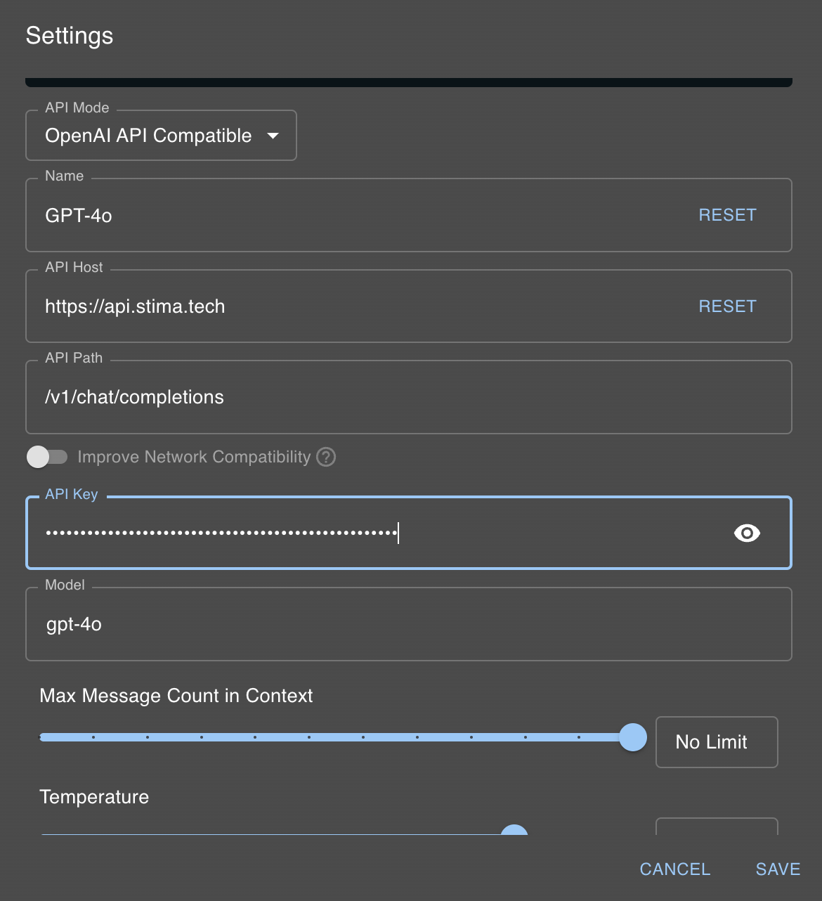Click the No Limit value box
822x901 pixels.
[716, 742]
